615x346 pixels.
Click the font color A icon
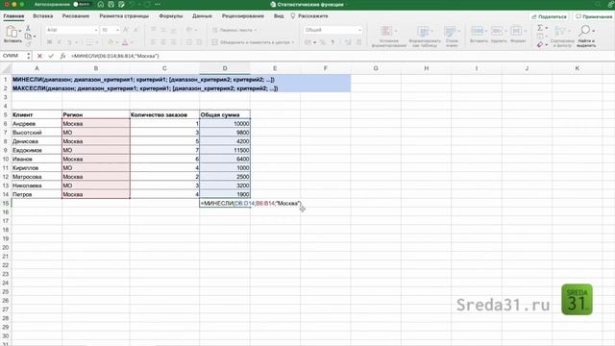(125, 42)
